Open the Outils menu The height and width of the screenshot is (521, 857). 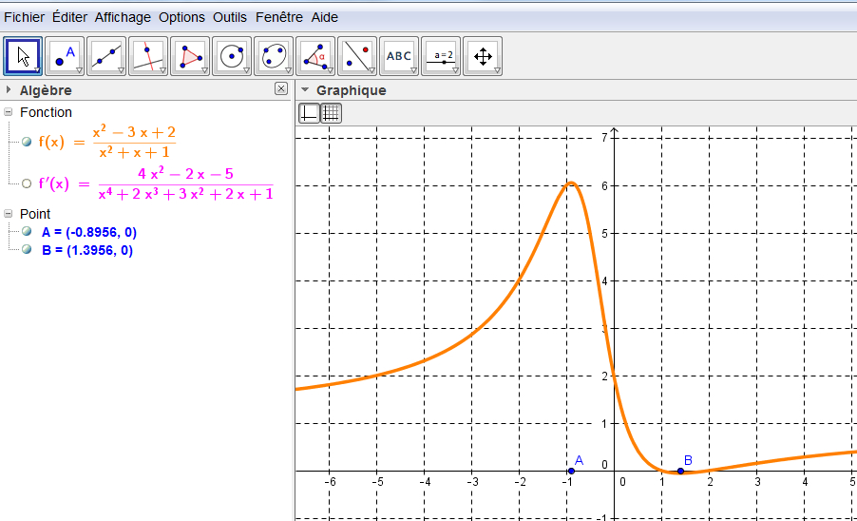(230, 17)
